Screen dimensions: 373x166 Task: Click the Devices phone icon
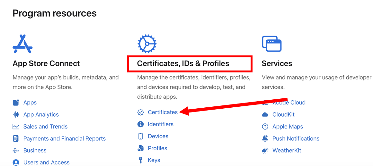coord(141,136)
